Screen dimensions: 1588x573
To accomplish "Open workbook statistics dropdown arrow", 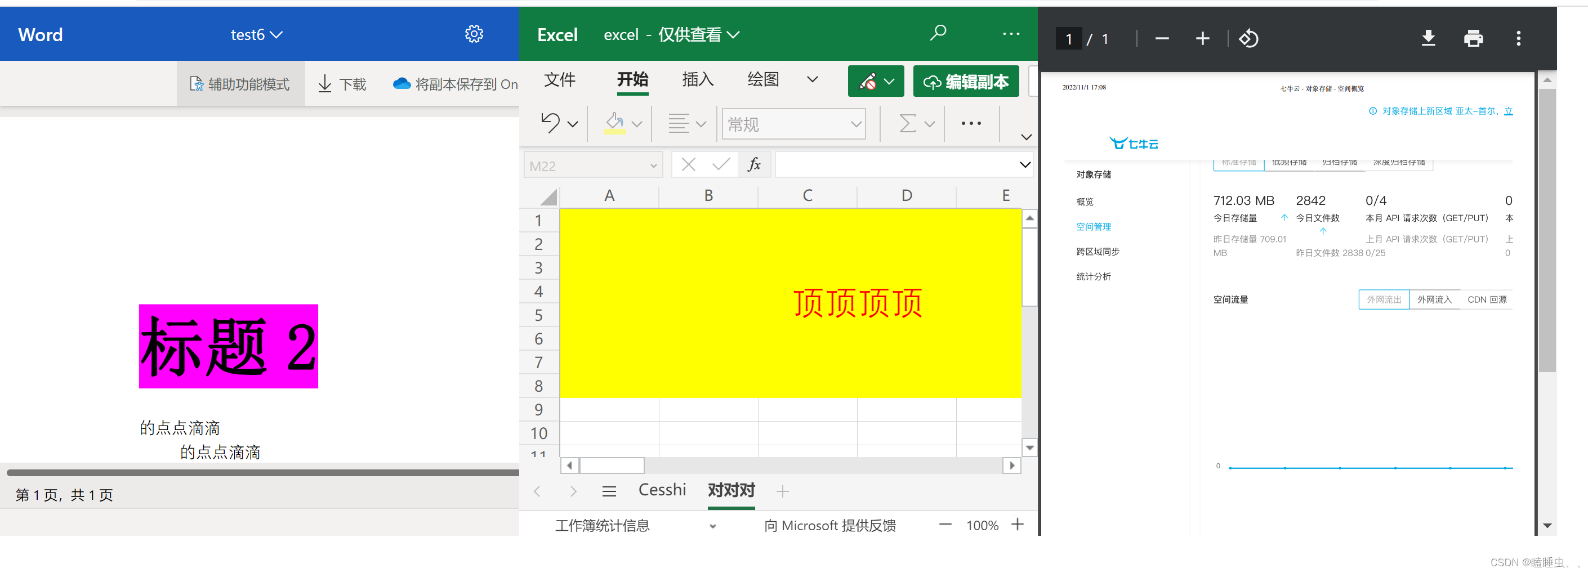I will tap(712, 526).
